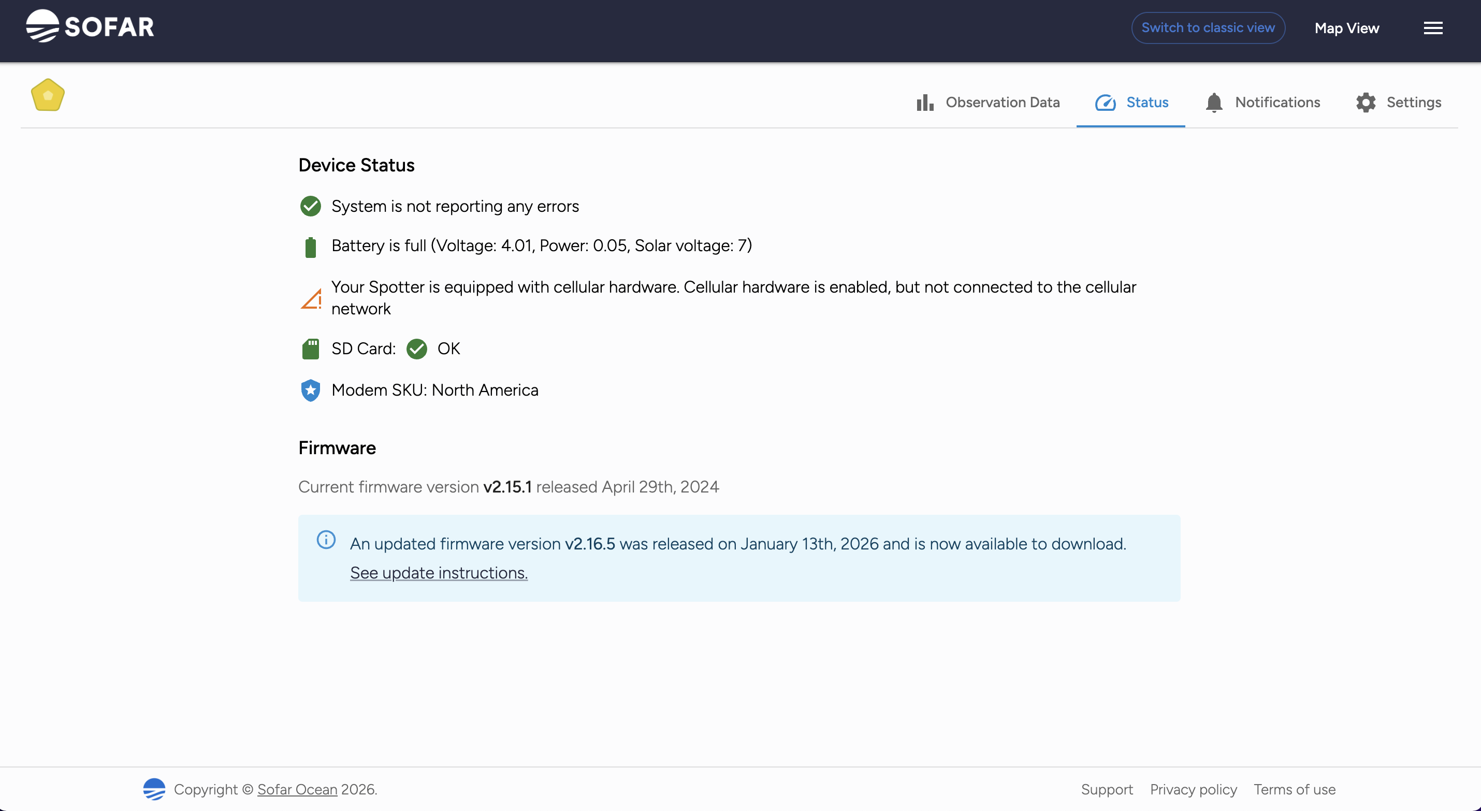The image size is (1481, 811).
Task: Open the Support footer link
Action: (1107, 789)
